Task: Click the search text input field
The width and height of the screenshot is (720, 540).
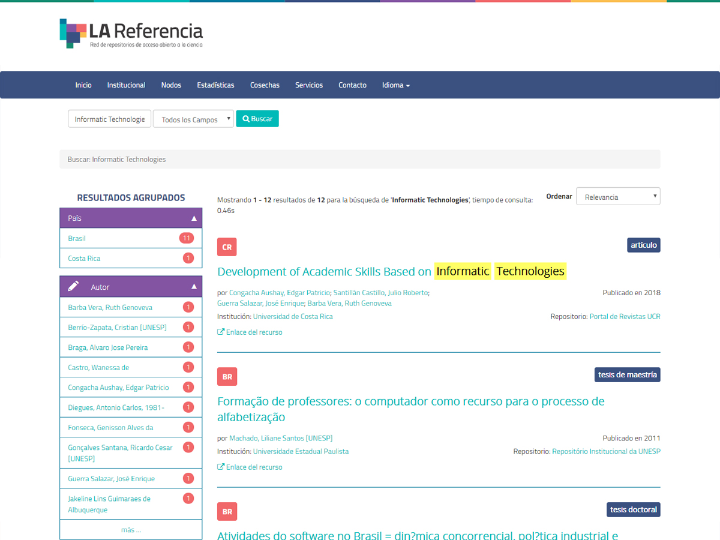Action: (109, 119)
